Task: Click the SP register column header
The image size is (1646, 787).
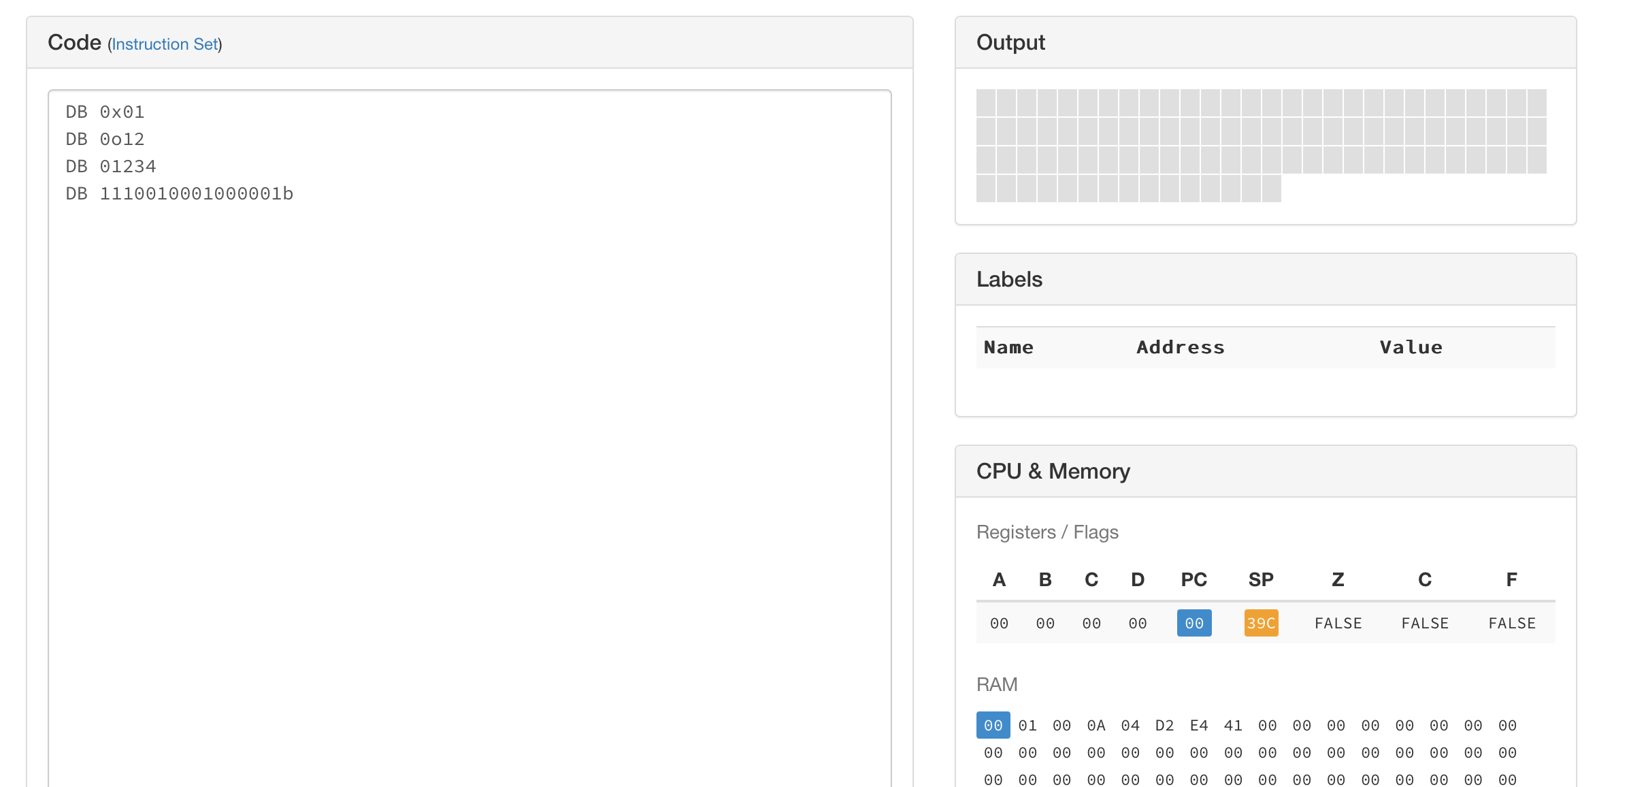Action: 1261,579
